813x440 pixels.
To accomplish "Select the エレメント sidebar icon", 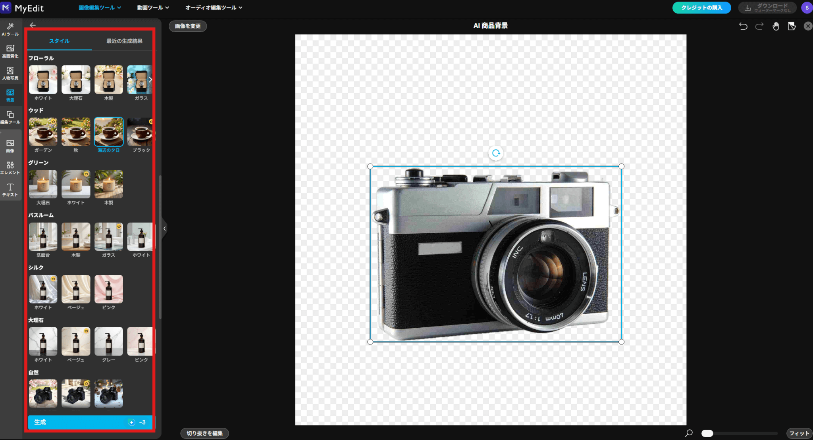I will [10, 168].
